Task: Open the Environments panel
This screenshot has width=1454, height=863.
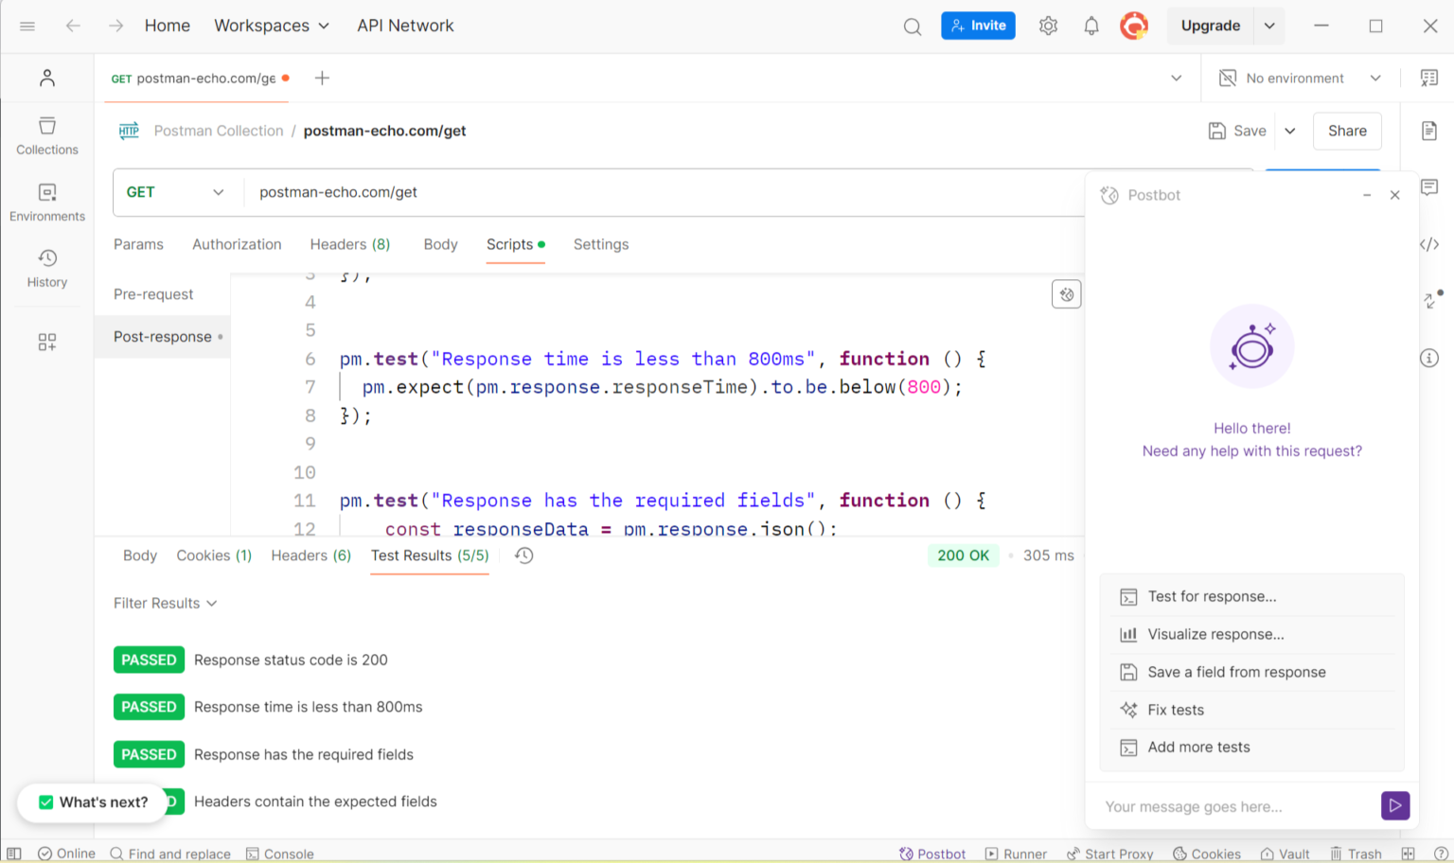Action: (x=46, y=202)
